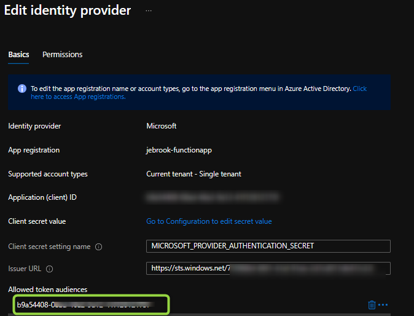Screen dimensions: 414x316
Task: Open Go to Configuration to edit secret value
Action: [x=209, y=221]
